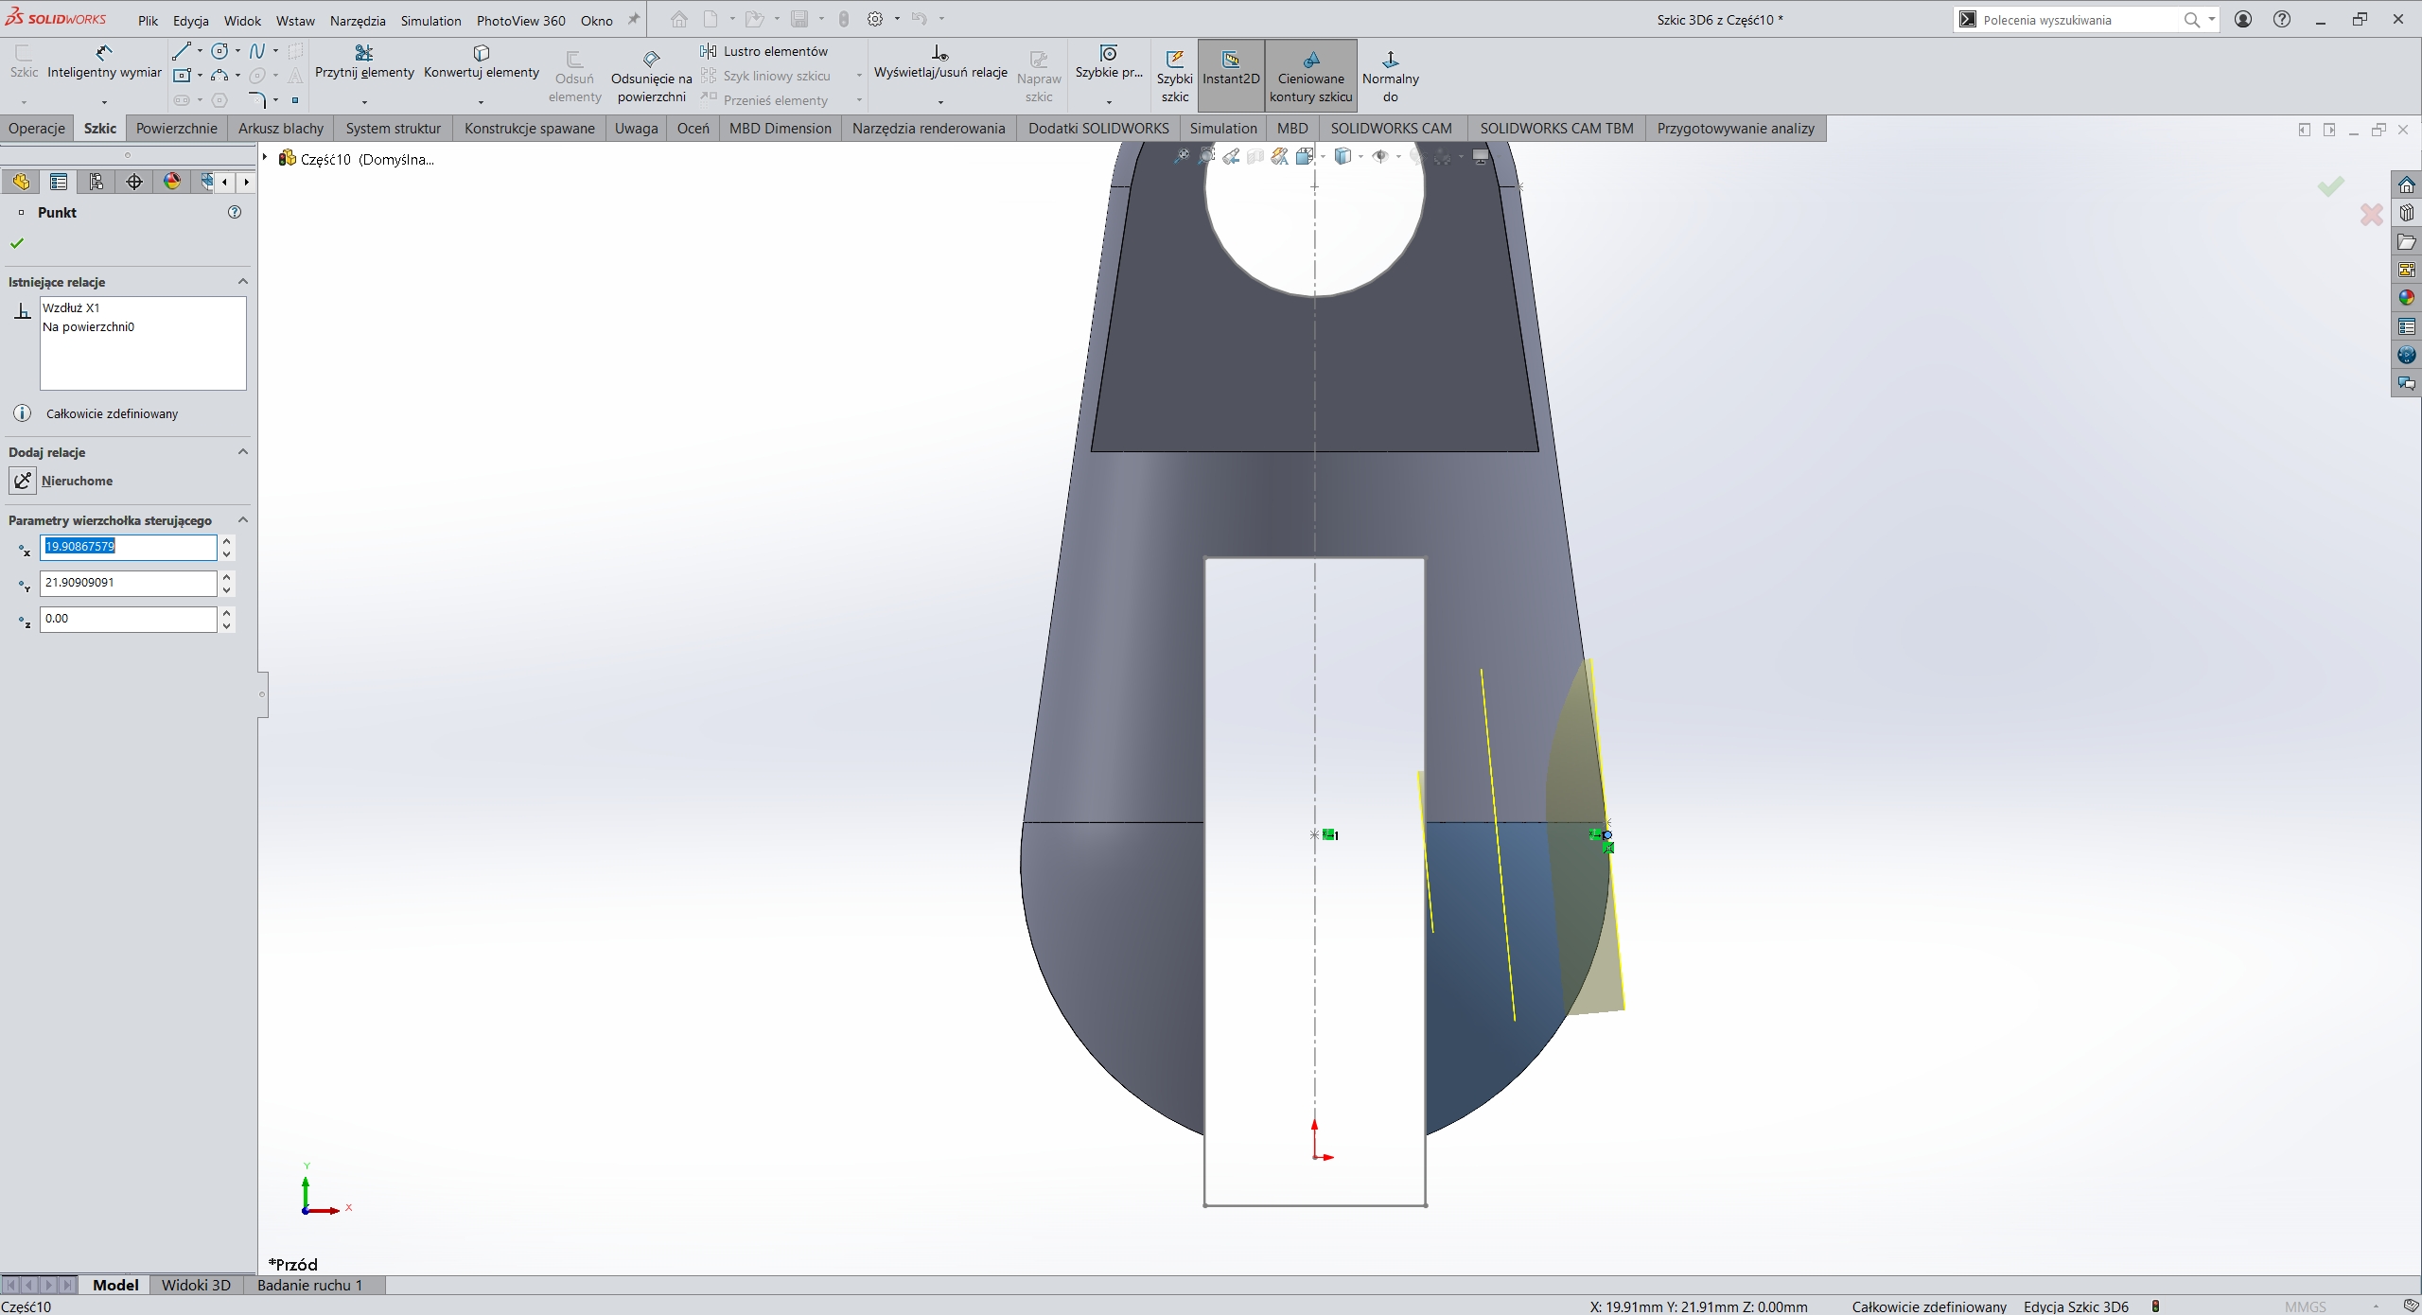This screenshot has width=2422, height=1315.
Task: Open DisplayManager color ball tab
Action: tap(172, 182)
